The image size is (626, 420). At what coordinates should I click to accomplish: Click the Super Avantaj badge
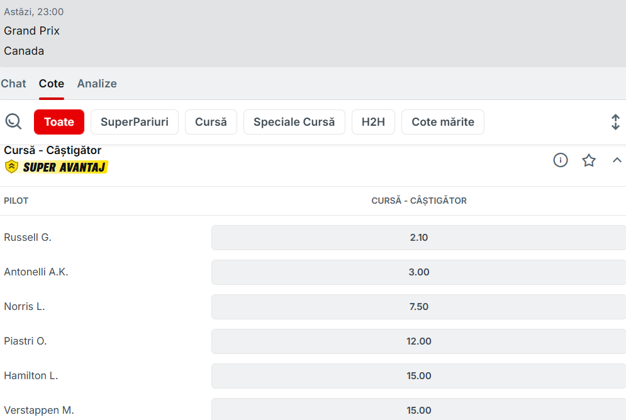(x=56, y=167)
